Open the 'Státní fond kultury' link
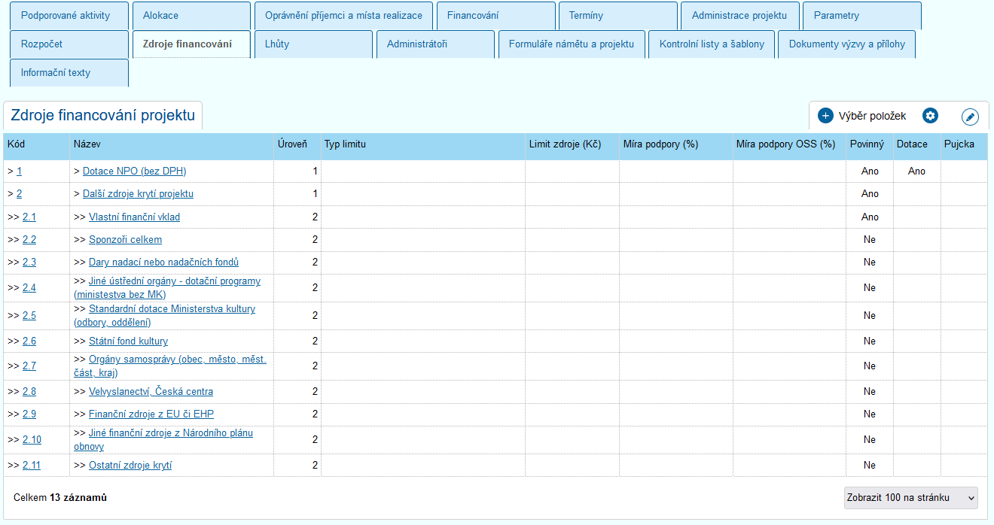Image resolution: width=994 pixels, height=525 pixels. tap(128, 341)
